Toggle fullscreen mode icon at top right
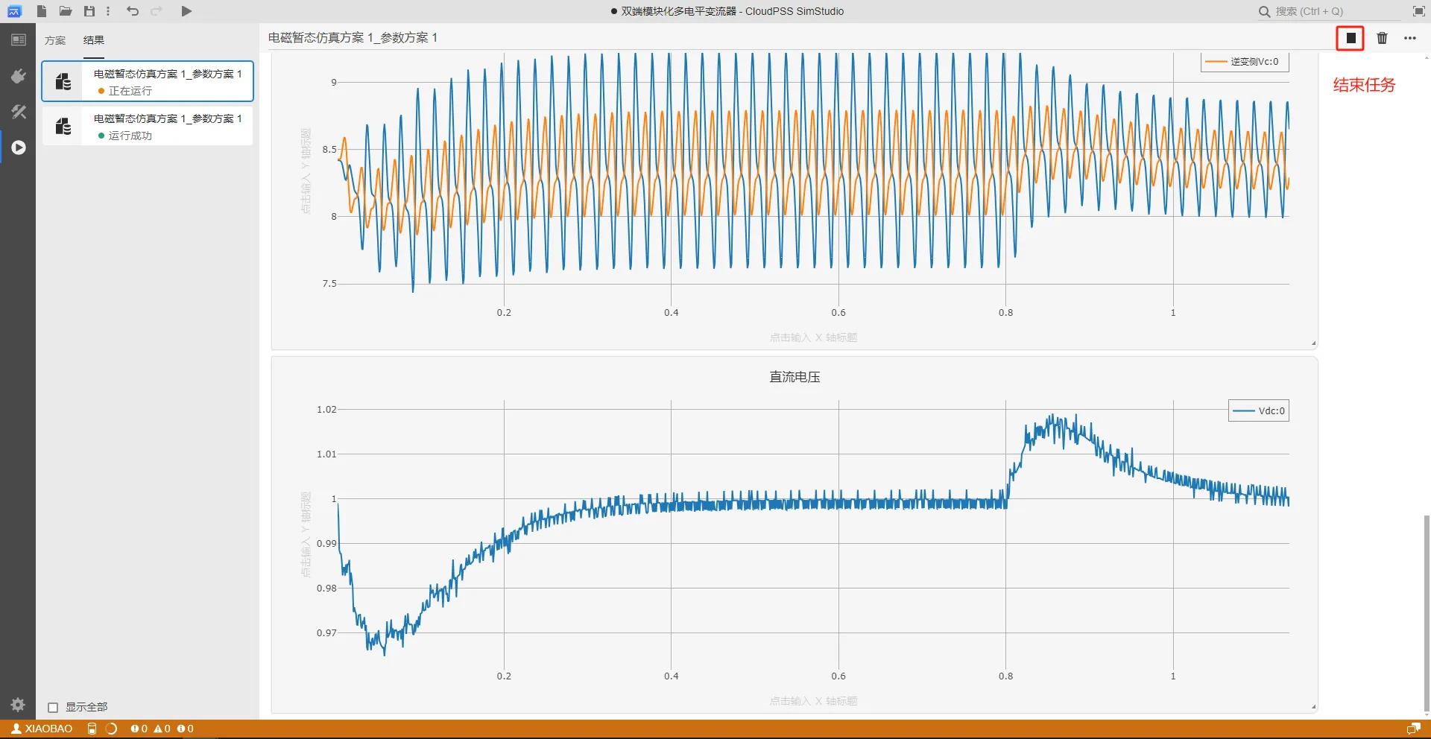 pos(1418,11)
